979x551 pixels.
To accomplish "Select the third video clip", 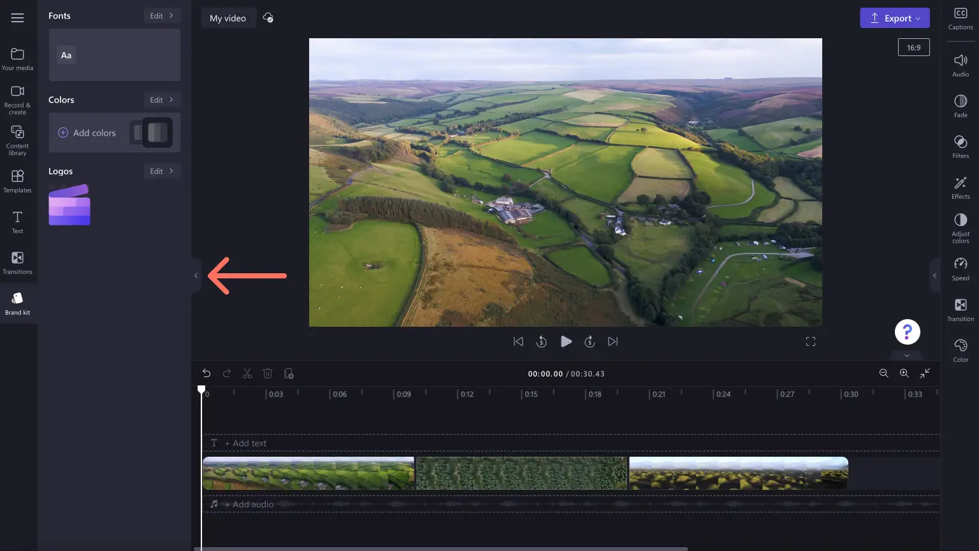I will [739, 473].
